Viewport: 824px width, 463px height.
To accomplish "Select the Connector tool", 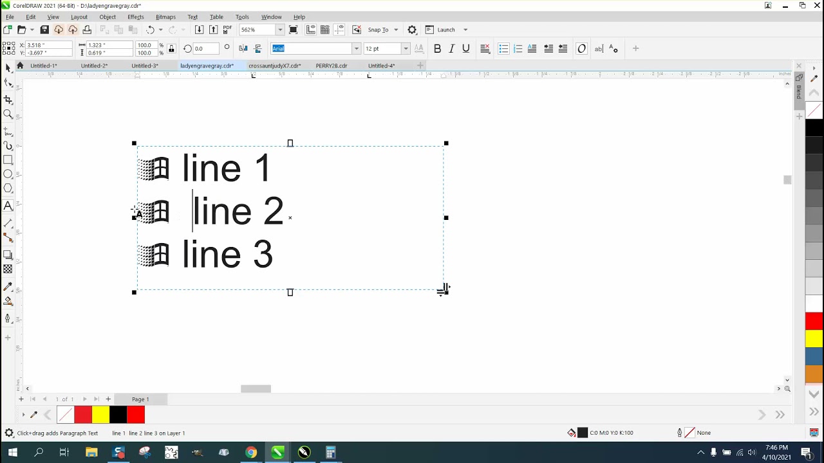I will [x=8, y=238].
